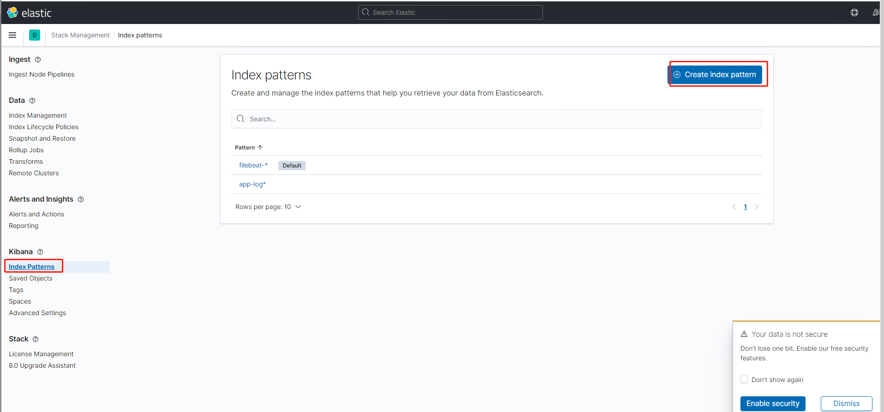Image resolution: width=884 pixels, height=412 pixels.
Task: Open the filebeat-* index pattern
Action: click(253, 165)
